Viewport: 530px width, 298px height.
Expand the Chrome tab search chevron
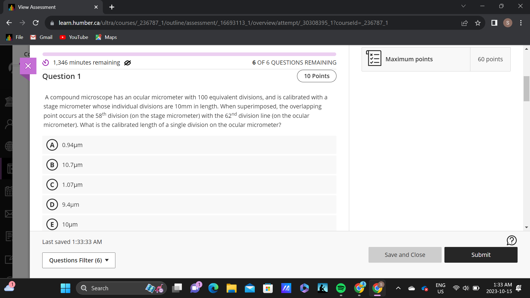pos(463,6)
